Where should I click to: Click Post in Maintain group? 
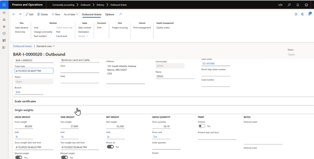point(58,32)
